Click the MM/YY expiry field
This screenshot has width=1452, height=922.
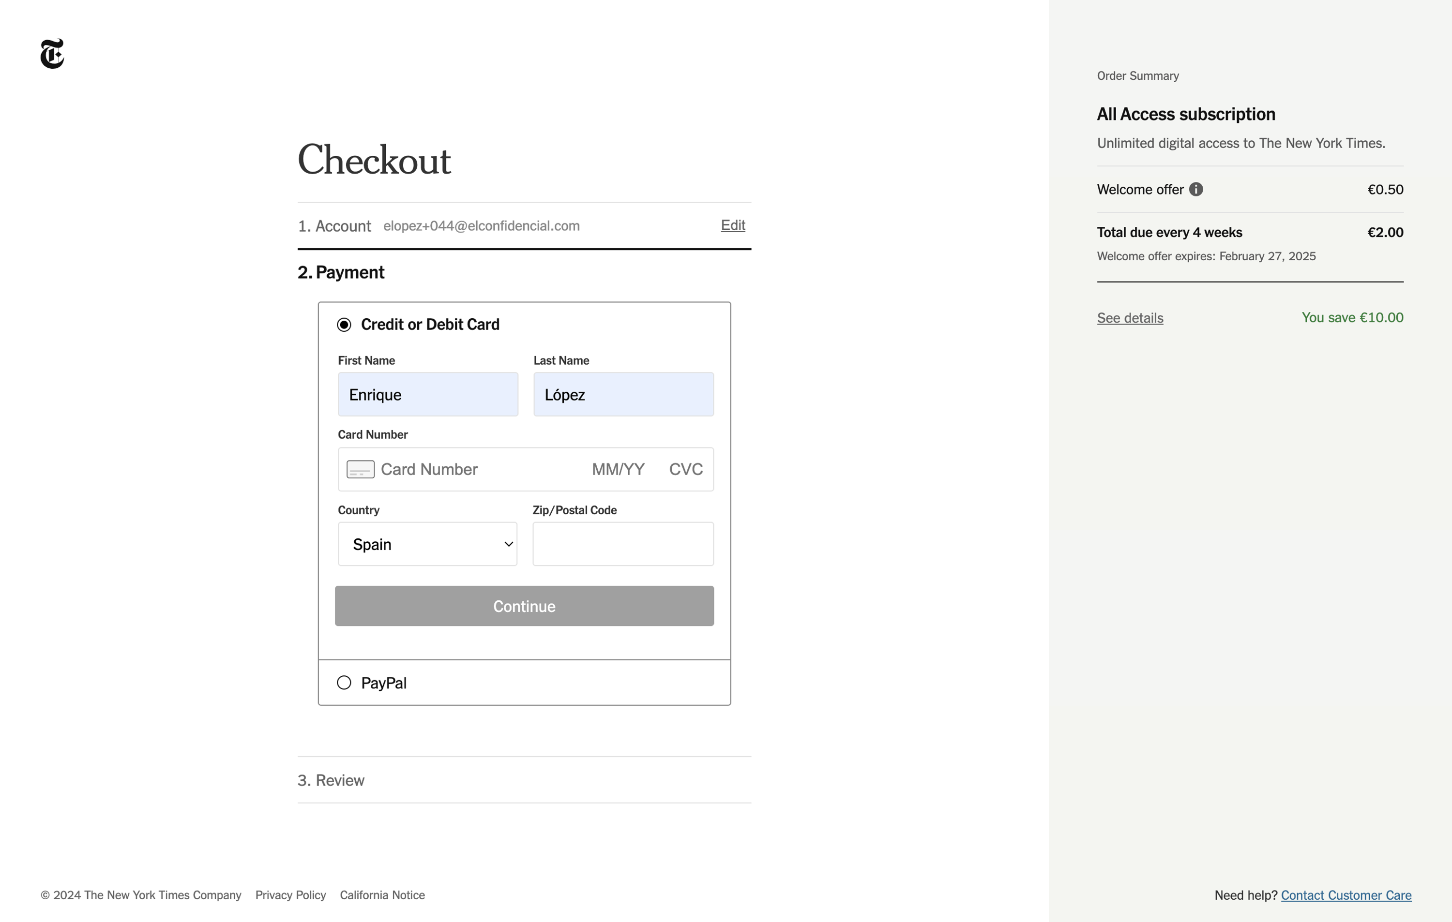point(618,469)
